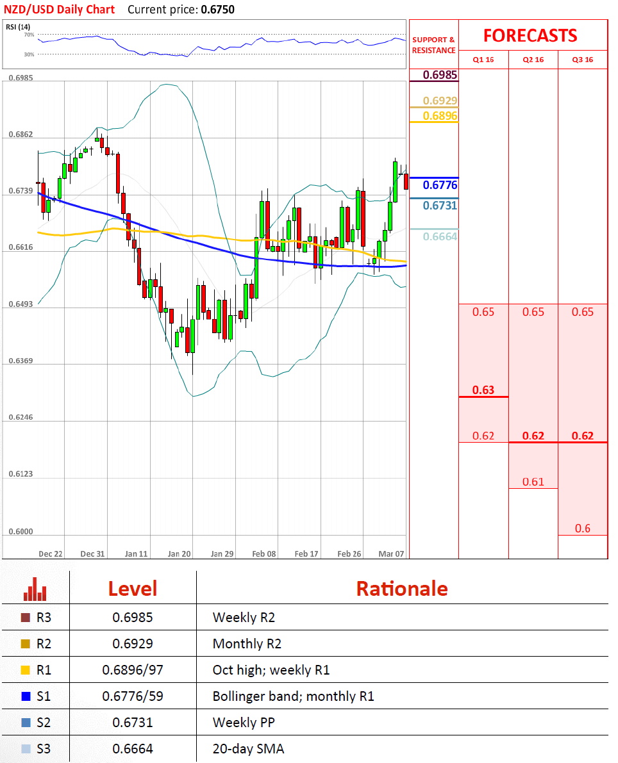Screen dimensions: 618x763
Task: Click the Level column heading
Action: pyautogui.click(x=133, y=589)
